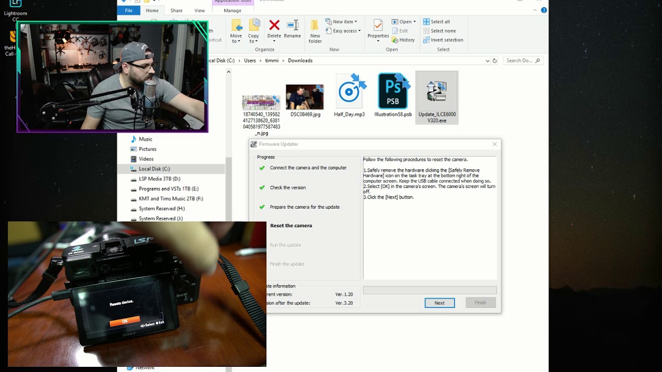Switch to the View ribbon tab
662x372 pixels.
[x=200, y=10]
